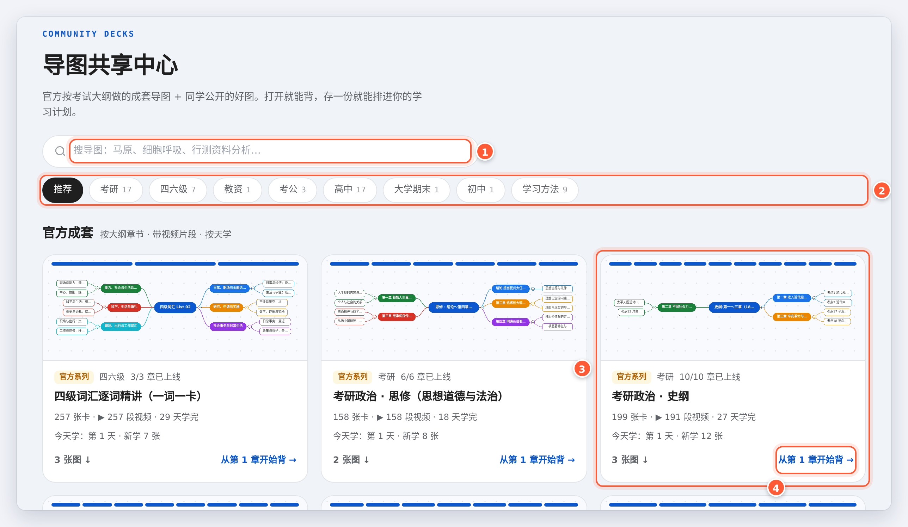Click 从第 1 章开始背 on 思修 card
908x527 pixels.
point(537,460)
